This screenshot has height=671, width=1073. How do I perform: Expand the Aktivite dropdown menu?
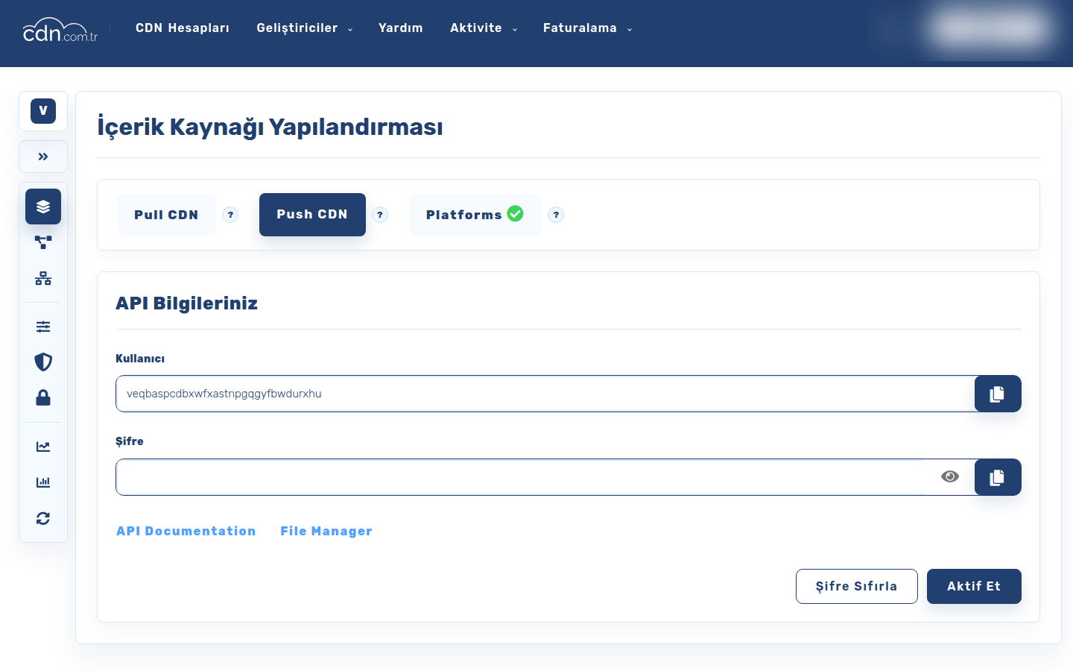point(484,28)
